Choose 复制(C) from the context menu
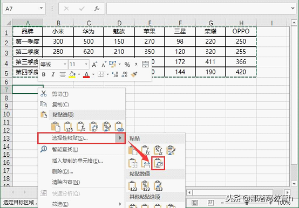 click(x=81, y=105)
